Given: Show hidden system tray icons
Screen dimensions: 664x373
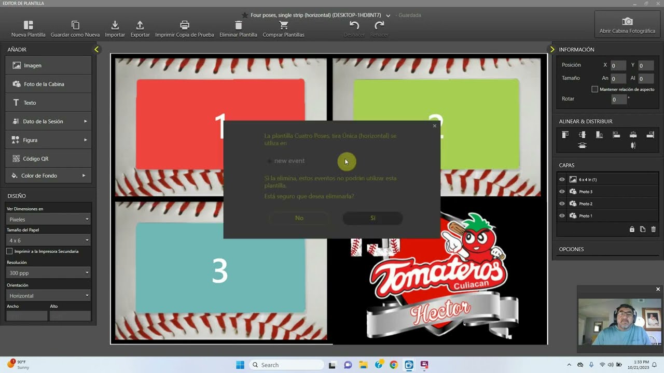Looking at the screenshot, I should coord(569,365).
